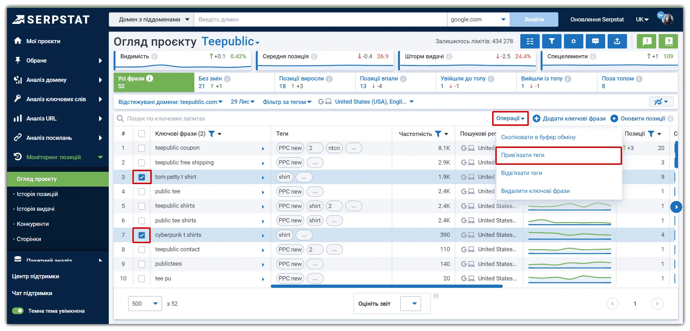
Task: Toggle the select-all header checkbox
Action: click(142, 134)
